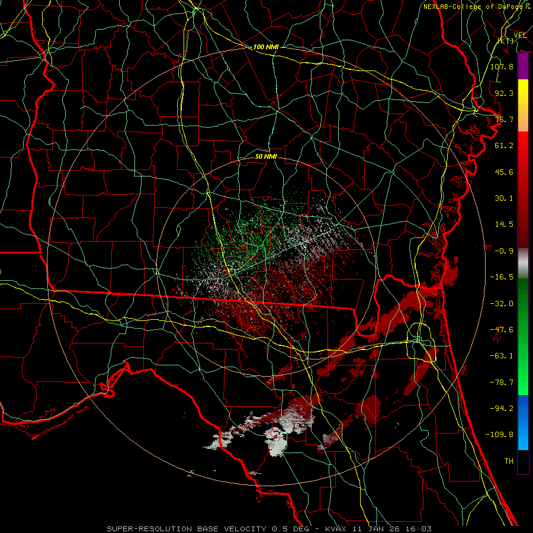
Task: Click the purple segment of the velocity color bar
Action: 523,66
